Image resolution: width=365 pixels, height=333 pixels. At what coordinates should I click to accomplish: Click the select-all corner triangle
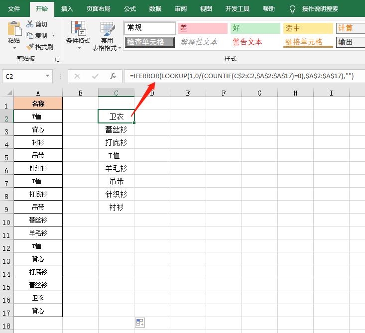[x=9, y=93]
